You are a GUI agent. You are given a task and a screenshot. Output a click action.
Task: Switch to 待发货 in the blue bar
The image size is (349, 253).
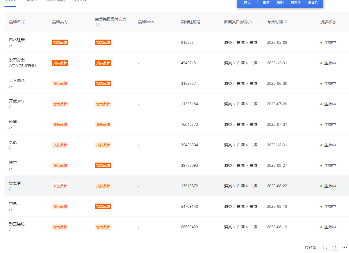tap(296, 3)
